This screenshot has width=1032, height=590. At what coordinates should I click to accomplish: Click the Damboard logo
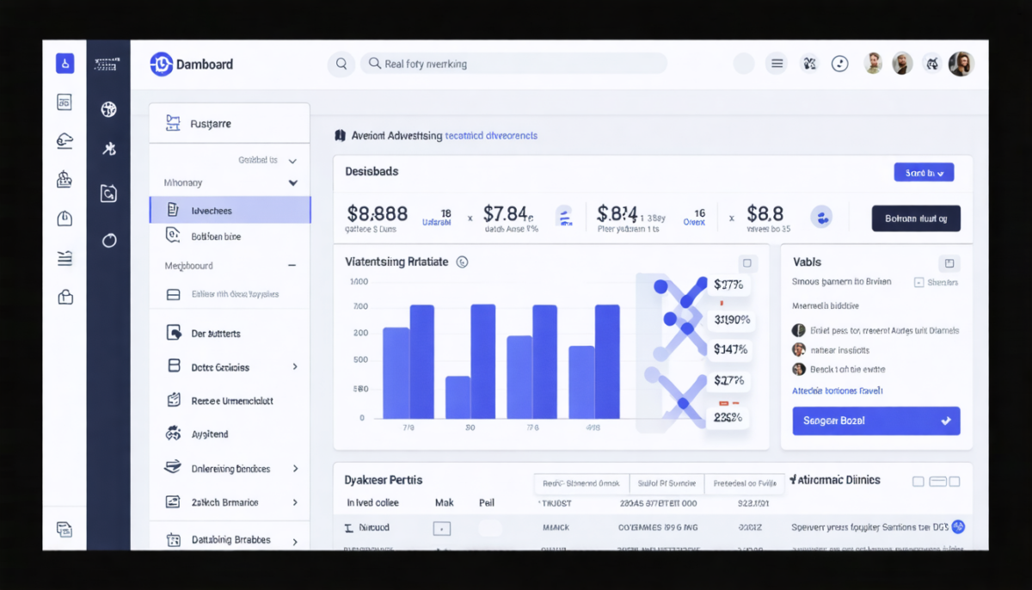[x=191, y=64]
